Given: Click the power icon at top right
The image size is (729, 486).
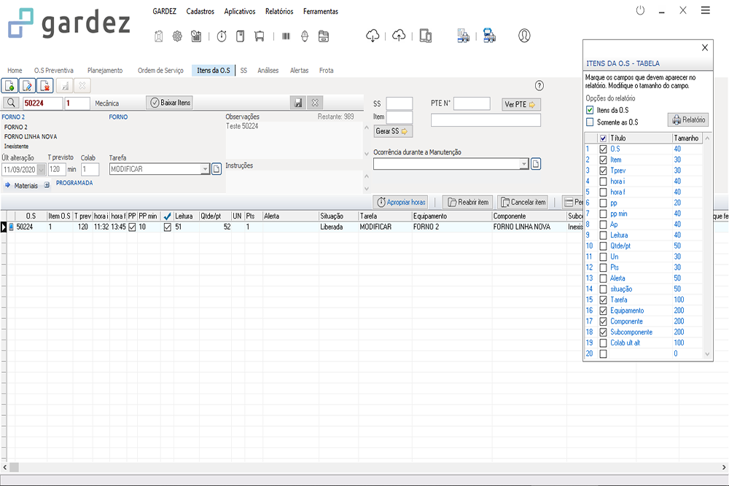Looking at the screenshot, I should pos(640,10).
